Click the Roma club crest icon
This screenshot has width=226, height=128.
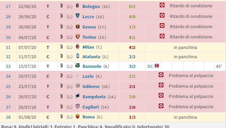[x=78, y=116]
